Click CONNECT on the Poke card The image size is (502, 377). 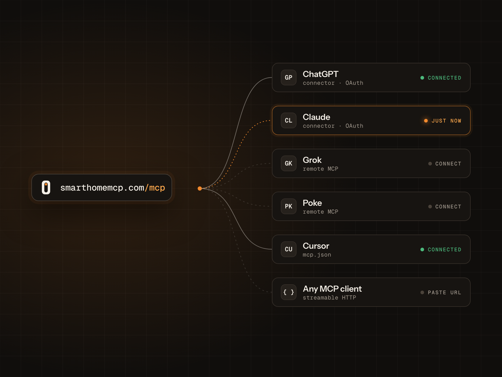click(445, 207)
